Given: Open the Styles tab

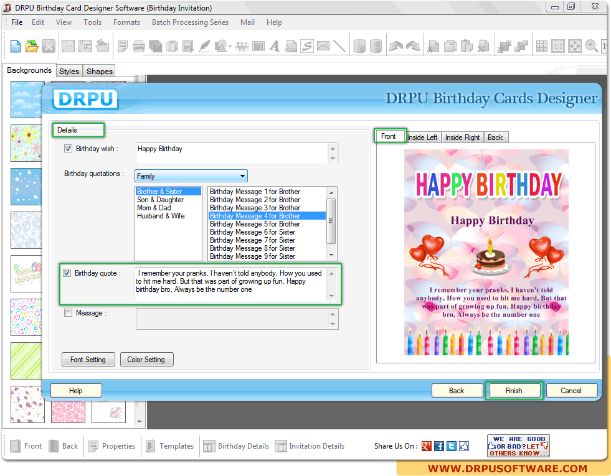Looking at the screenshot, I should pos(69,71).
